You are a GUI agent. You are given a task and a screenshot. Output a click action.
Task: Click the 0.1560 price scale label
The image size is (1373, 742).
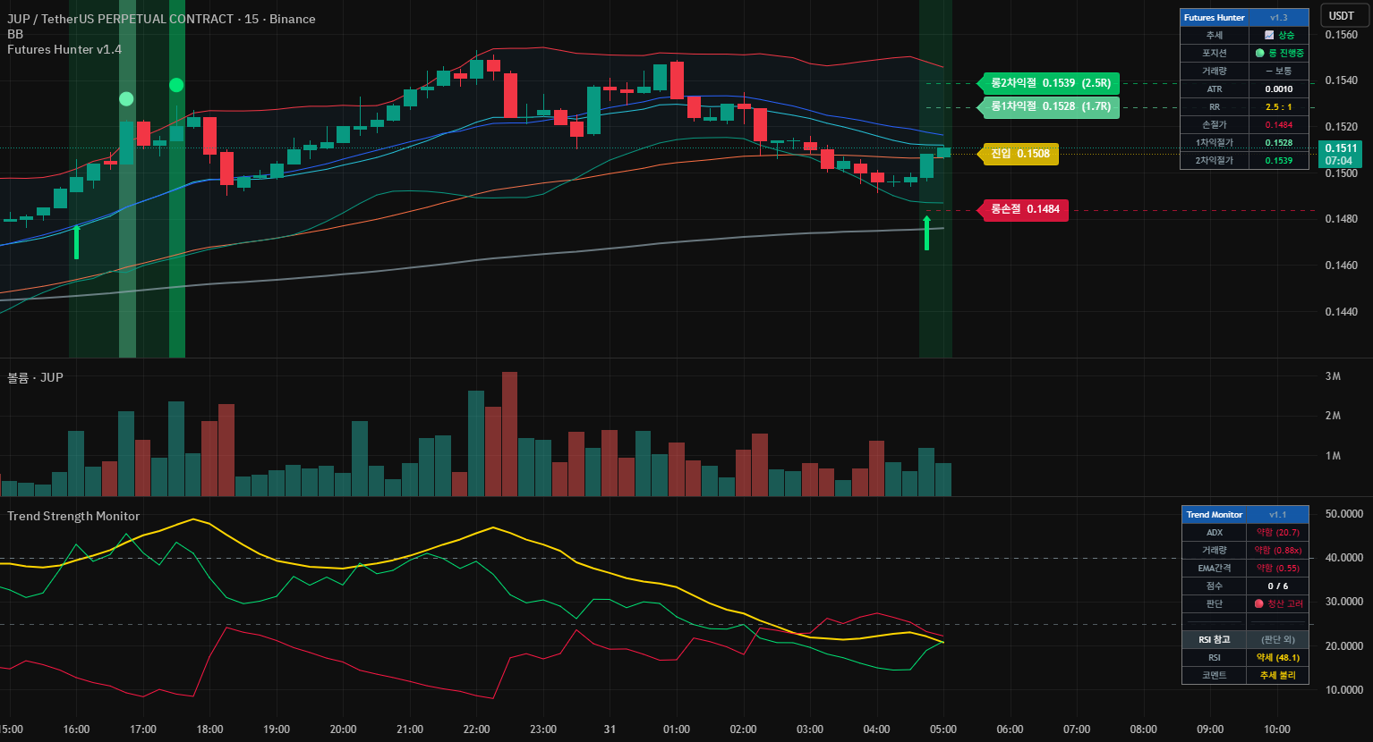point(1341,35)
